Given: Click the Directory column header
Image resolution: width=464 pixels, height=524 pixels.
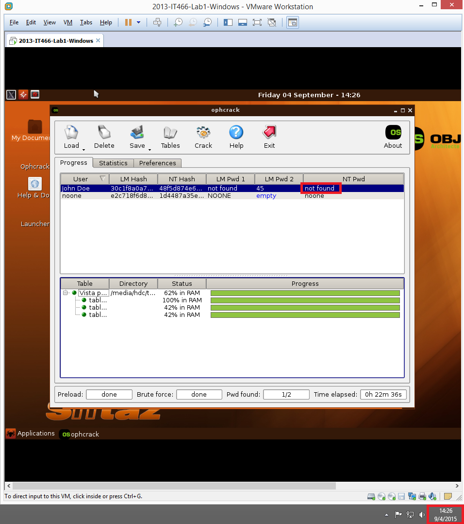Looking at the screenshot, I should 133,283.
